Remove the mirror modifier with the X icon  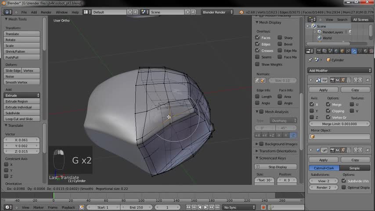(x=368, y=80)
